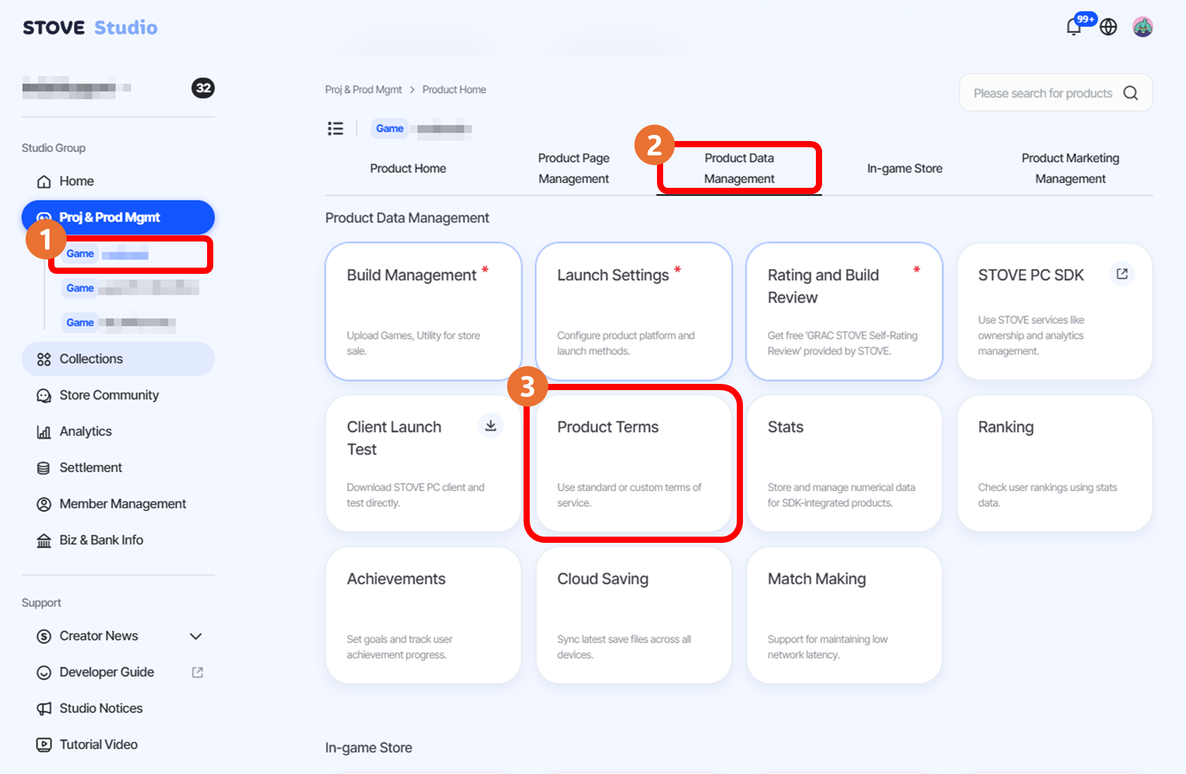
Task: Open Store Community in sidebar
Action: coord(118,396)
